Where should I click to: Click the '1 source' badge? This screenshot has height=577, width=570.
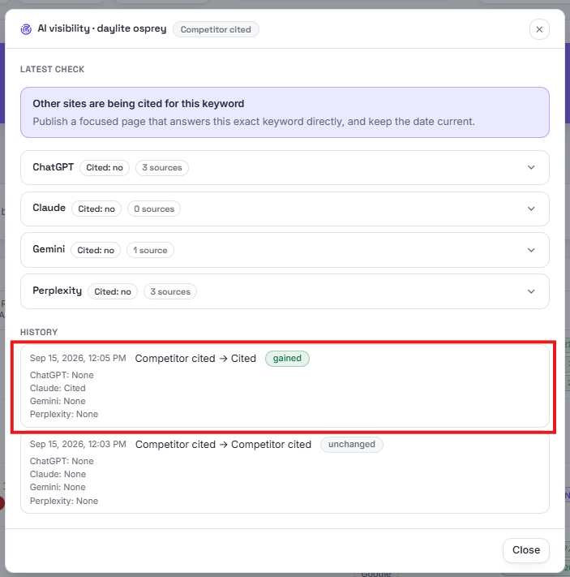(151, 250)
